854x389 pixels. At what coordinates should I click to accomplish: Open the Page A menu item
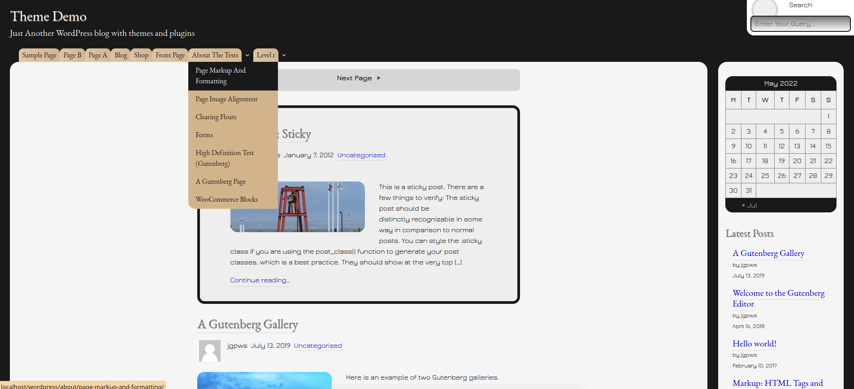click(98, 55)
